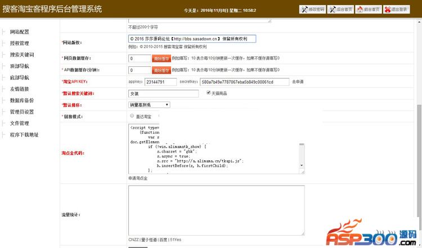Click the 百度 statistics link

click(x=164, y=240)
